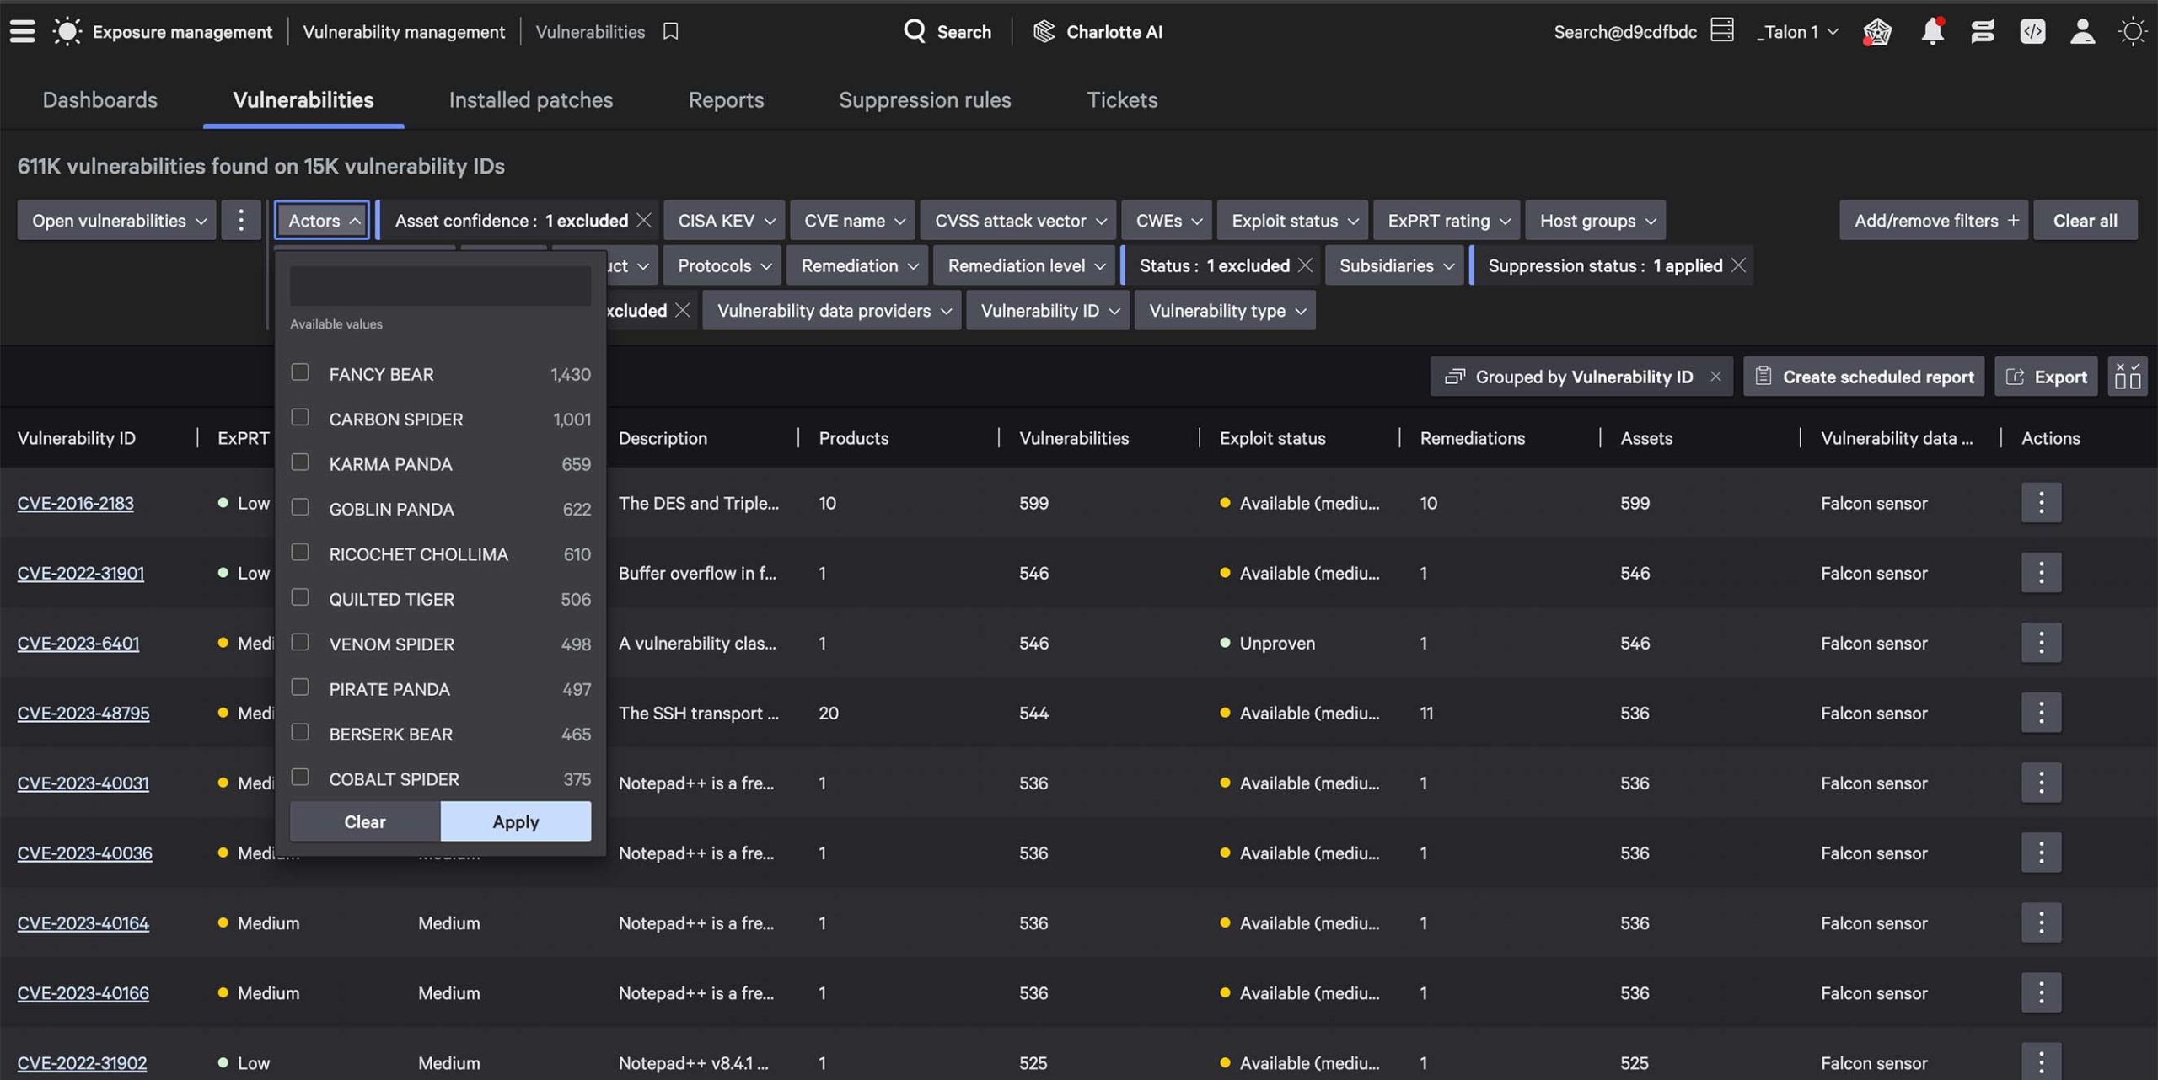Open actions menu for CVE-2023-40031
This screenshot has width=2158, height=1080.
point(2041,783)
